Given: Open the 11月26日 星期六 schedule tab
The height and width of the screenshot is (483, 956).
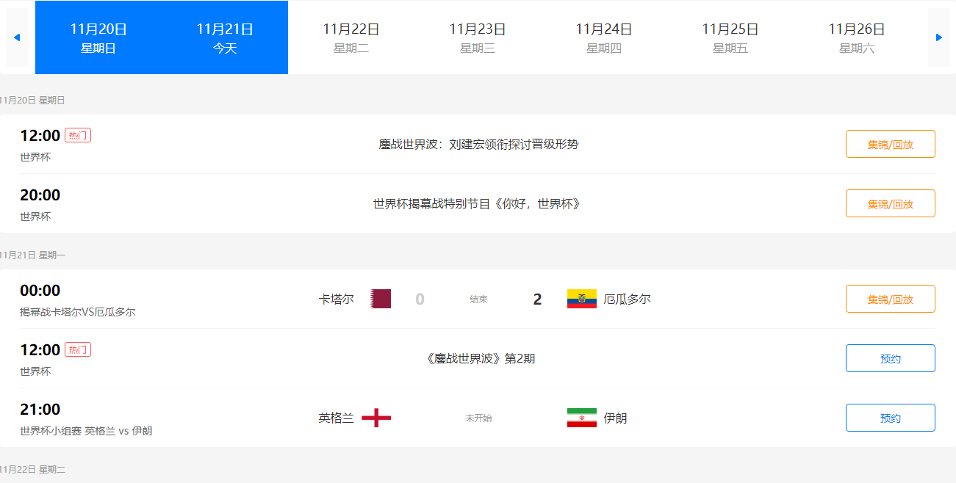Looking at the screenshot, I should pos(857,37).
